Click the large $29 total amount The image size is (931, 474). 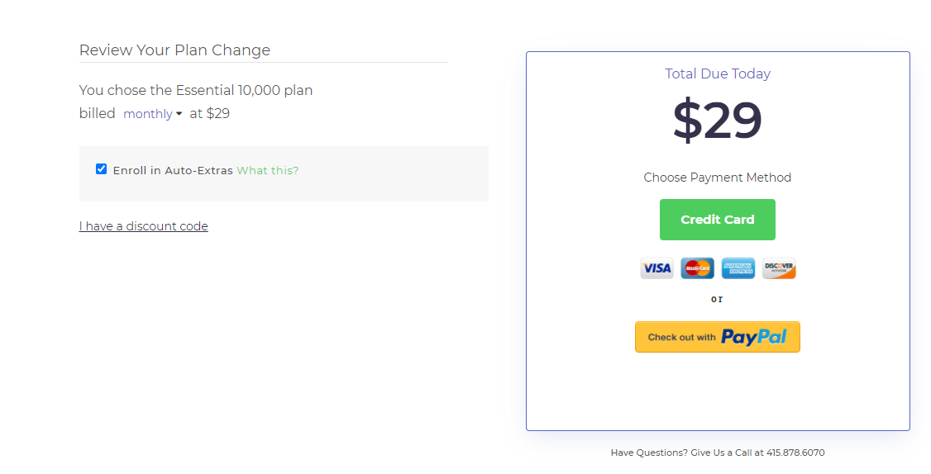(717, 121)
